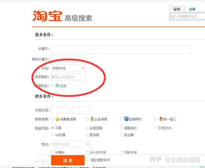
Task: Click the 基本条件 section heading
Action: (x=44, y=35)
